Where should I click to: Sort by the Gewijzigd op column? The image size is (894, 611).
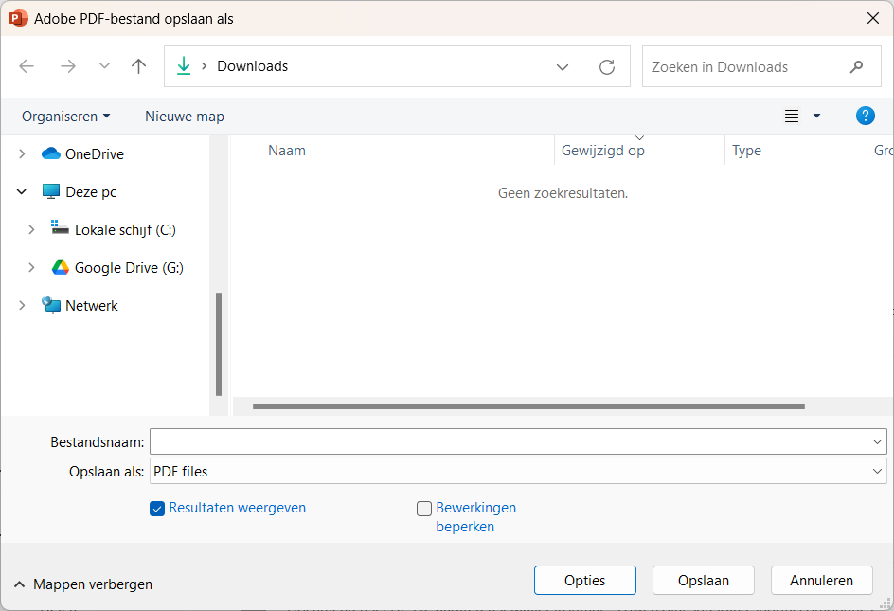(x=602, y=151)
